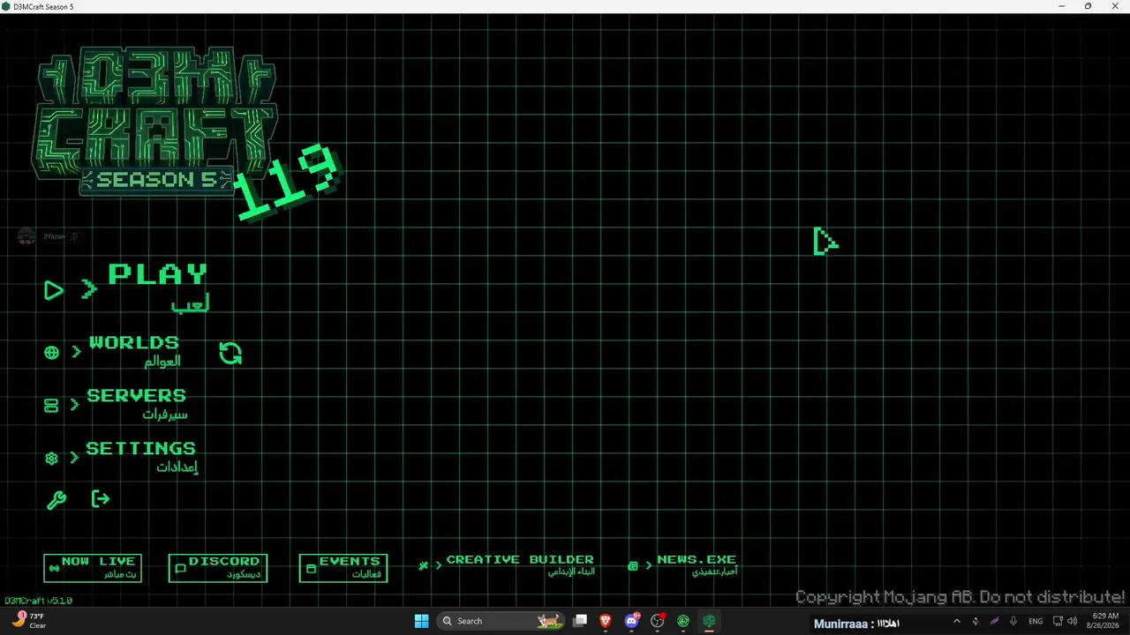Start the game with PLAY
1130x635 pixels.
(x=128, y=288)
